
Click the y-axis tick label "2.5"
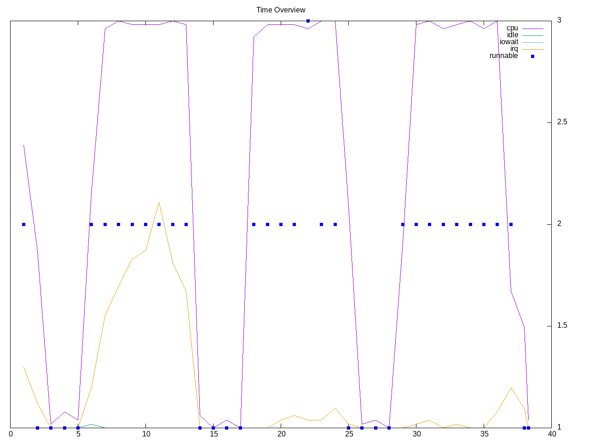(562, 122)
